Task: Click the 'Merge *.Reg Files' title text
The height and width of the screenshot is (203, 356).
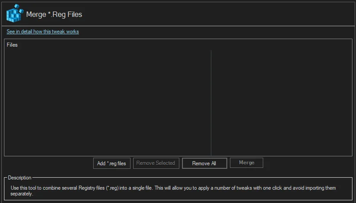Action: (x=54, y=14)
